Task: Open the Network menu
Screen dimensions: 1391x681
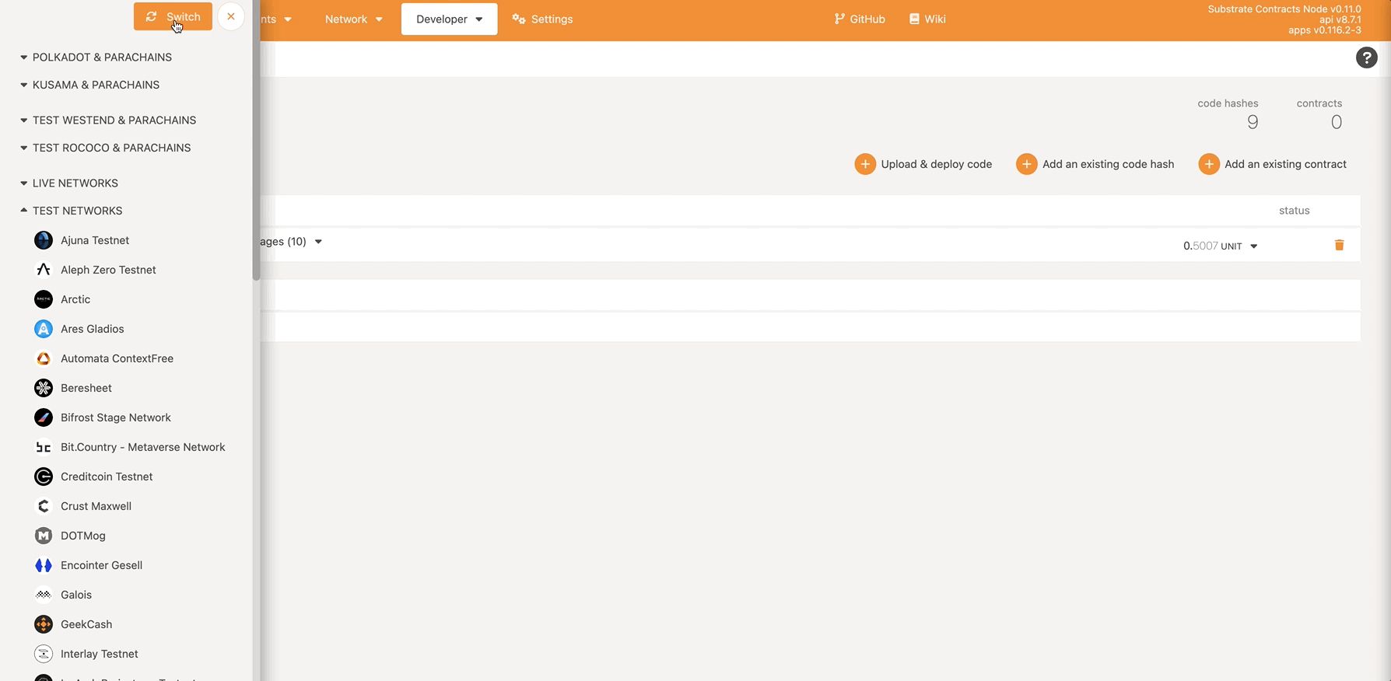Action: tap(353, 19)
